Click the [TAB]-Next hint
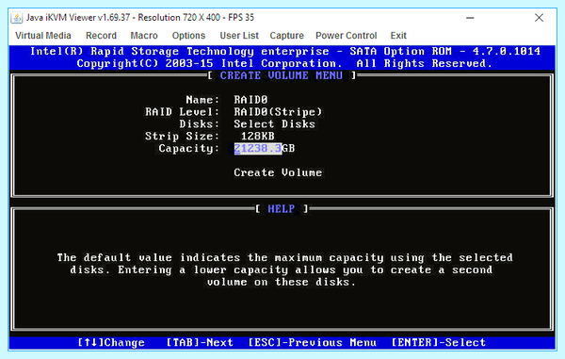The height and width of the screenshot is (359, 565). click(x=200, y=342)
